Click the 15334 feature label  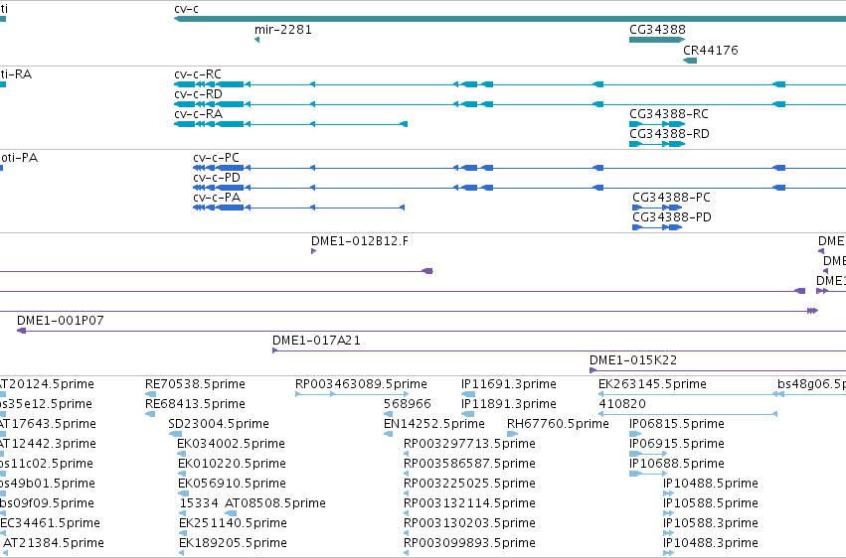199,503
